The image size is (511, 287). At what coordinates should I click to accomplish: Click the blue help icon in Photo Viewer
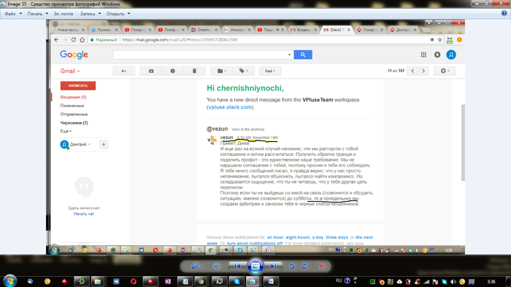pyautogui.click(x=504, y=13)
